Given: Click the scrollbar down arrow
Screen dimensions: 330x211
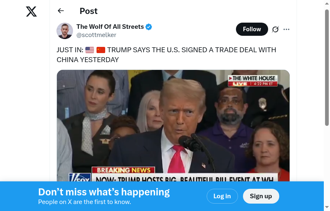Looking at the screenshot, I should click(x=327, y=207).
